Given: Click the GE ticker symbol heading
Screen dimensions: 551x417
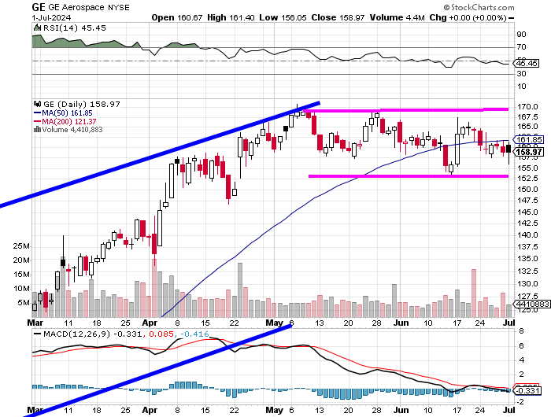Looking at the screenshot, I should 39,7.
